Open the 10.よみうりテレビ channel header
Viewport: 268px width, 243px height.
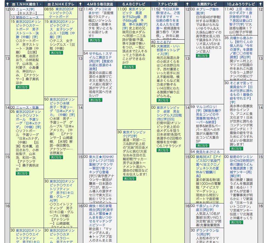coord(241,4)
